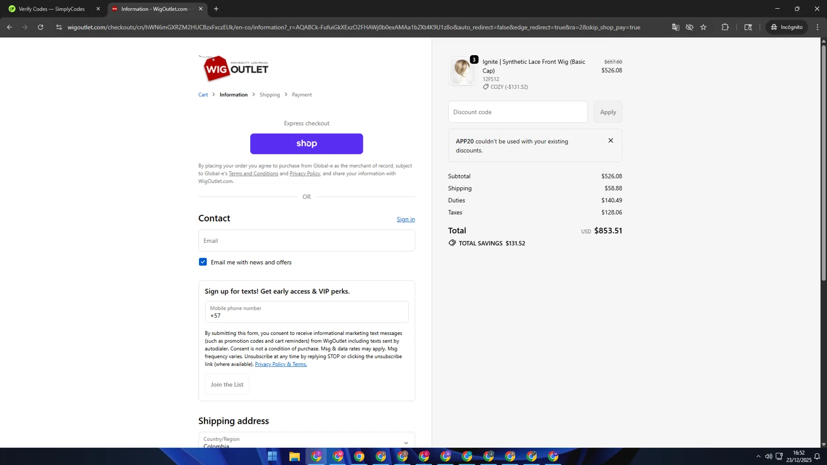Show hidden system tray icons
Screen dimensions: 827x465
tap(758, 456)
